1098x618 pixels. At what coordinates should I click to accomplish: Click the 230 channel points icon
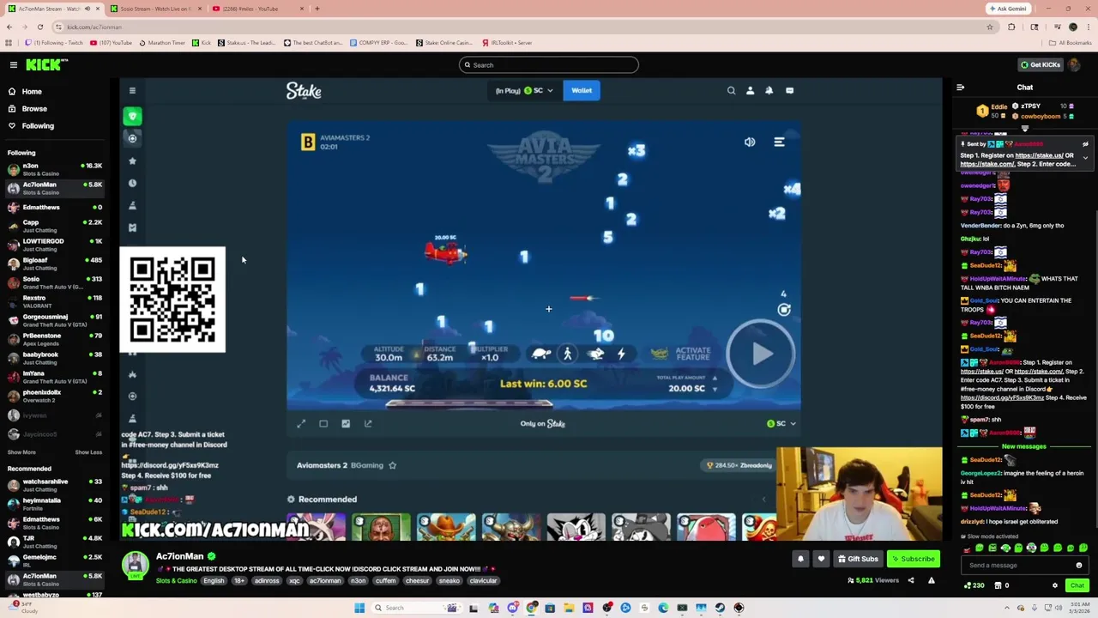click(x=974, y=585)
